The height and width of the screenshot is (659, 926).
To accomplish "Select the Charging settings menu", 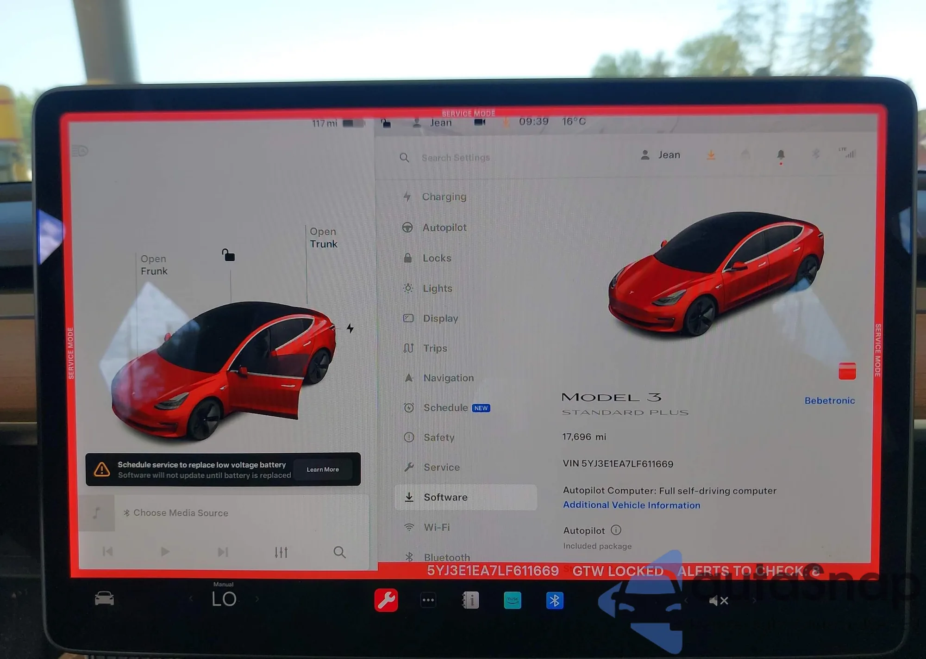I will (x=444, y=197).
